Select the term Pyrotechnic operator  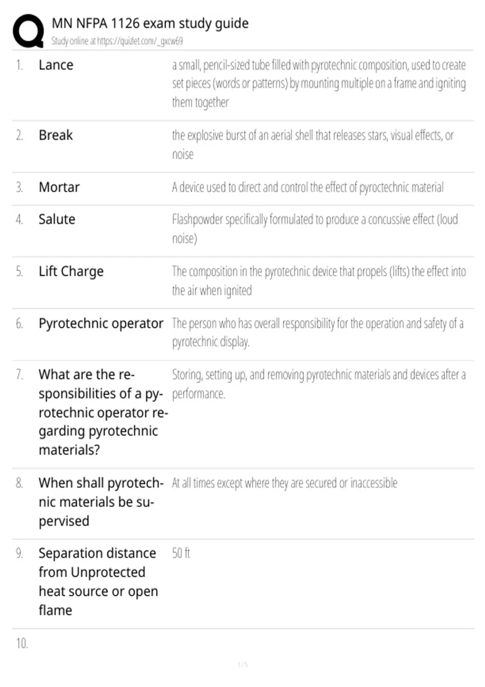[101, 324]
